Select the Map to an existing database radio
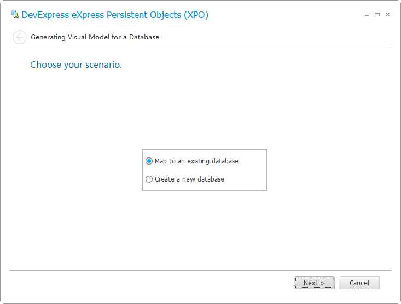 (x=149, y=161)
